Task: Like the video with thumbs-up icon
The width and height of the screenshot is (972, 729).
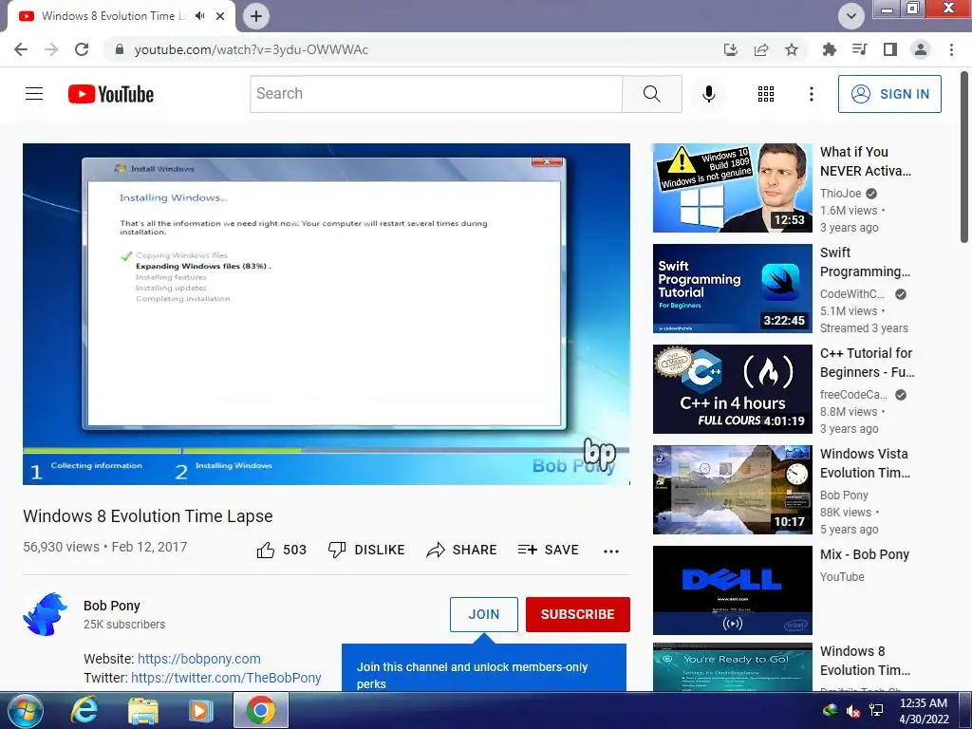Action: (x=266, y=550)
